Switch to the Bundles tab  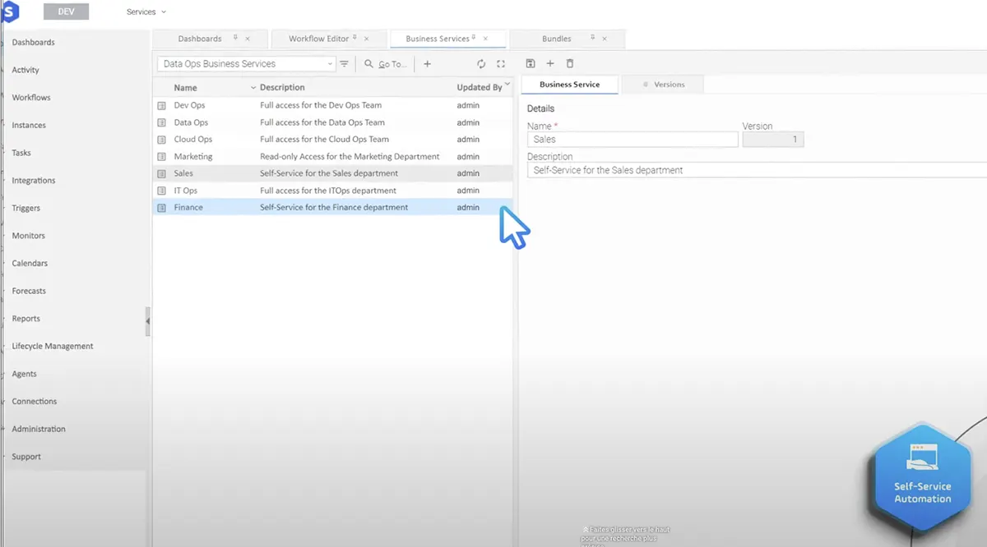557,39
